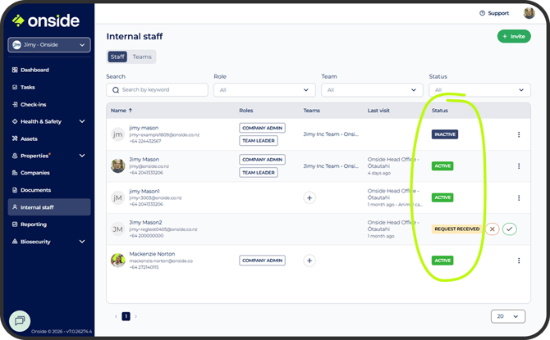Viewport: 550px width, 340px height.
Task: Open the options menu for jimy@onside.co.nz row
Action: (x=519, y=166)
